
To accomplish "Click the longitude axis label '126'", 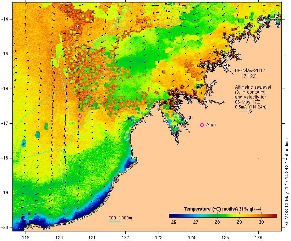I will point(258,237).
